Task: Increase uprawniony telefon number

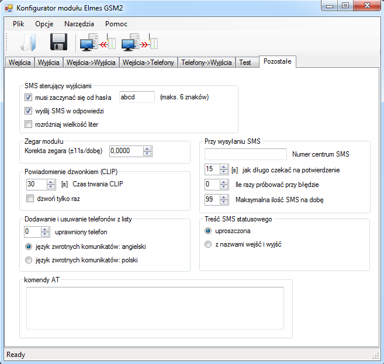Action: coord(45,230)
